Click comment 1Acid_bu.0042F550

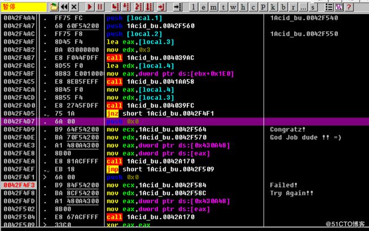[x=304, y=34]
